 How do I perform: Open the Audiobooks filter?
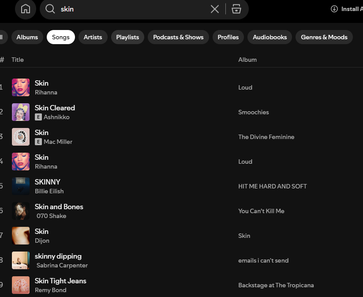[269, 37]
